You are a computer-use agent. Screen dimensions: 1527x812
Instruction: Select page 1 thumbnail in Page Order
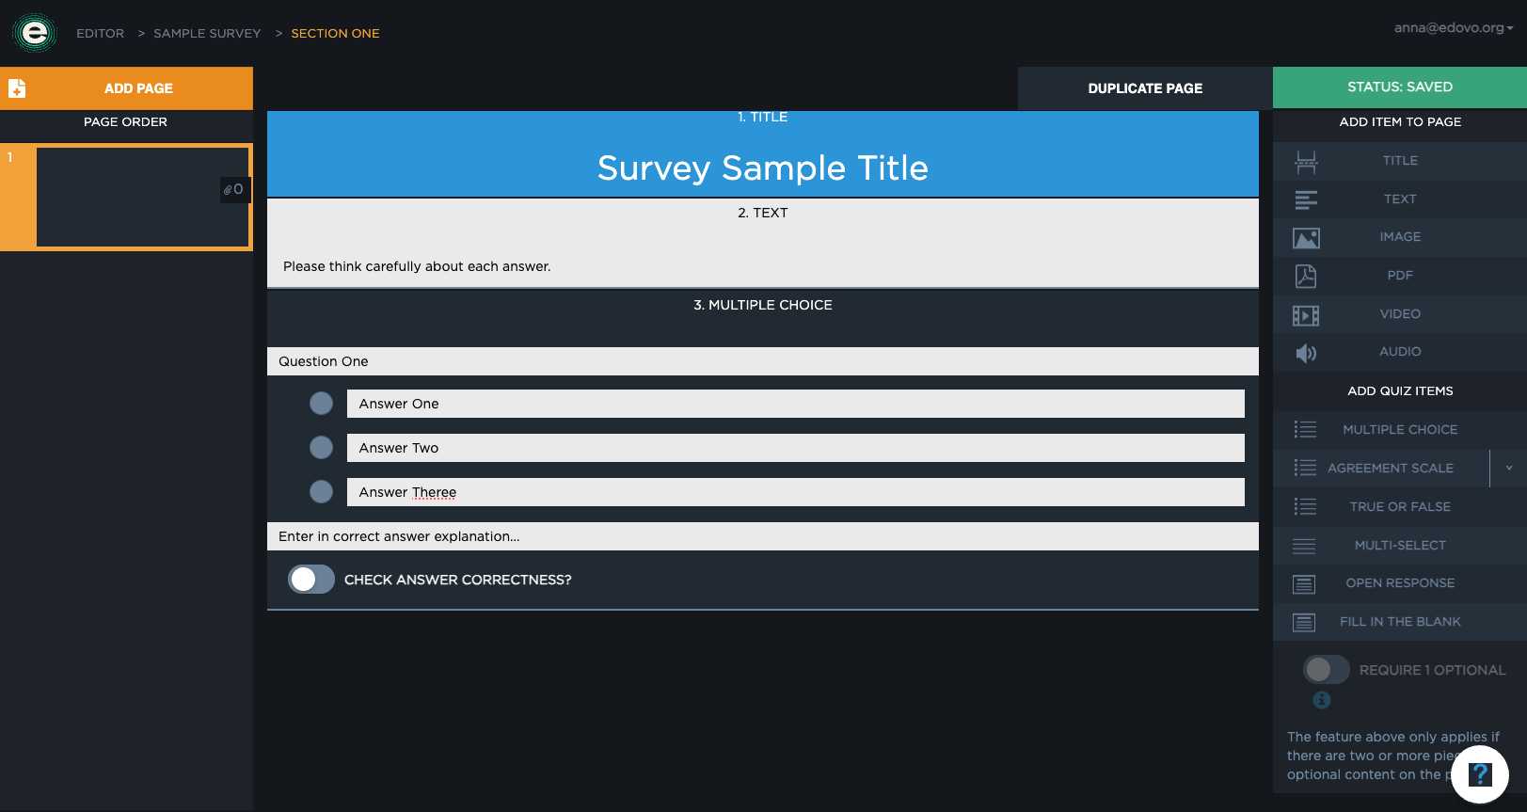pos(141,197)
